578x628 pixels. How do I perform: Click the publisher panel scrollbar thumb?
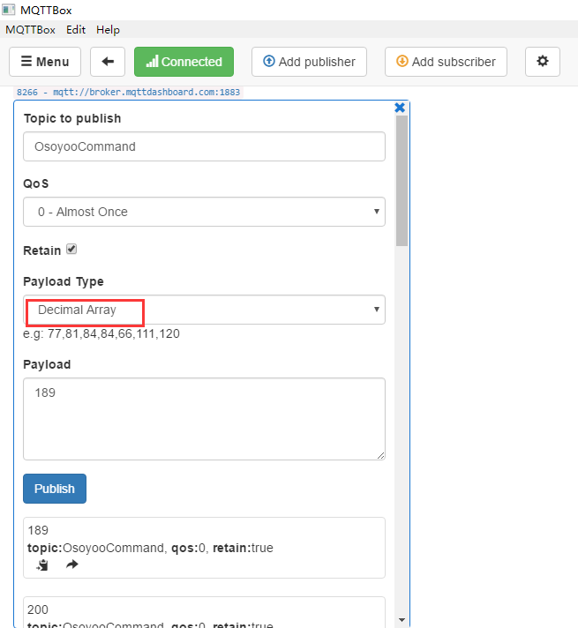pos(402,181)
